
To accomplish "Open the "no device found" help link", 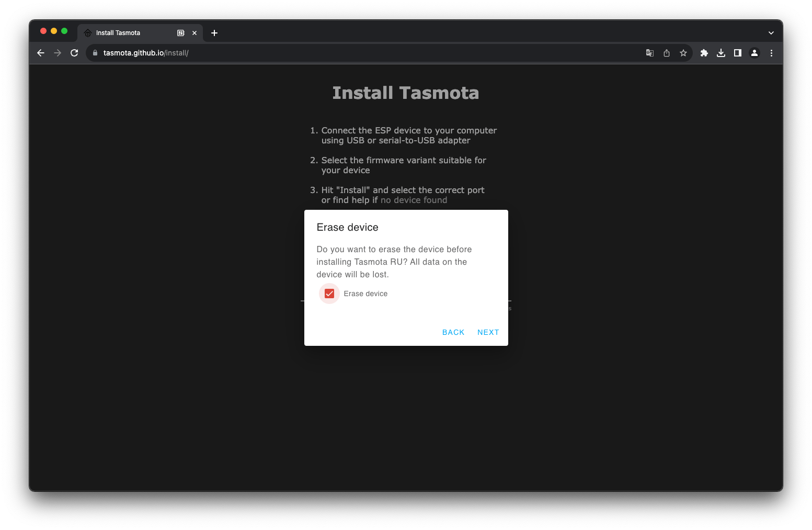I will pyautogui.click(x=414, y=200).
